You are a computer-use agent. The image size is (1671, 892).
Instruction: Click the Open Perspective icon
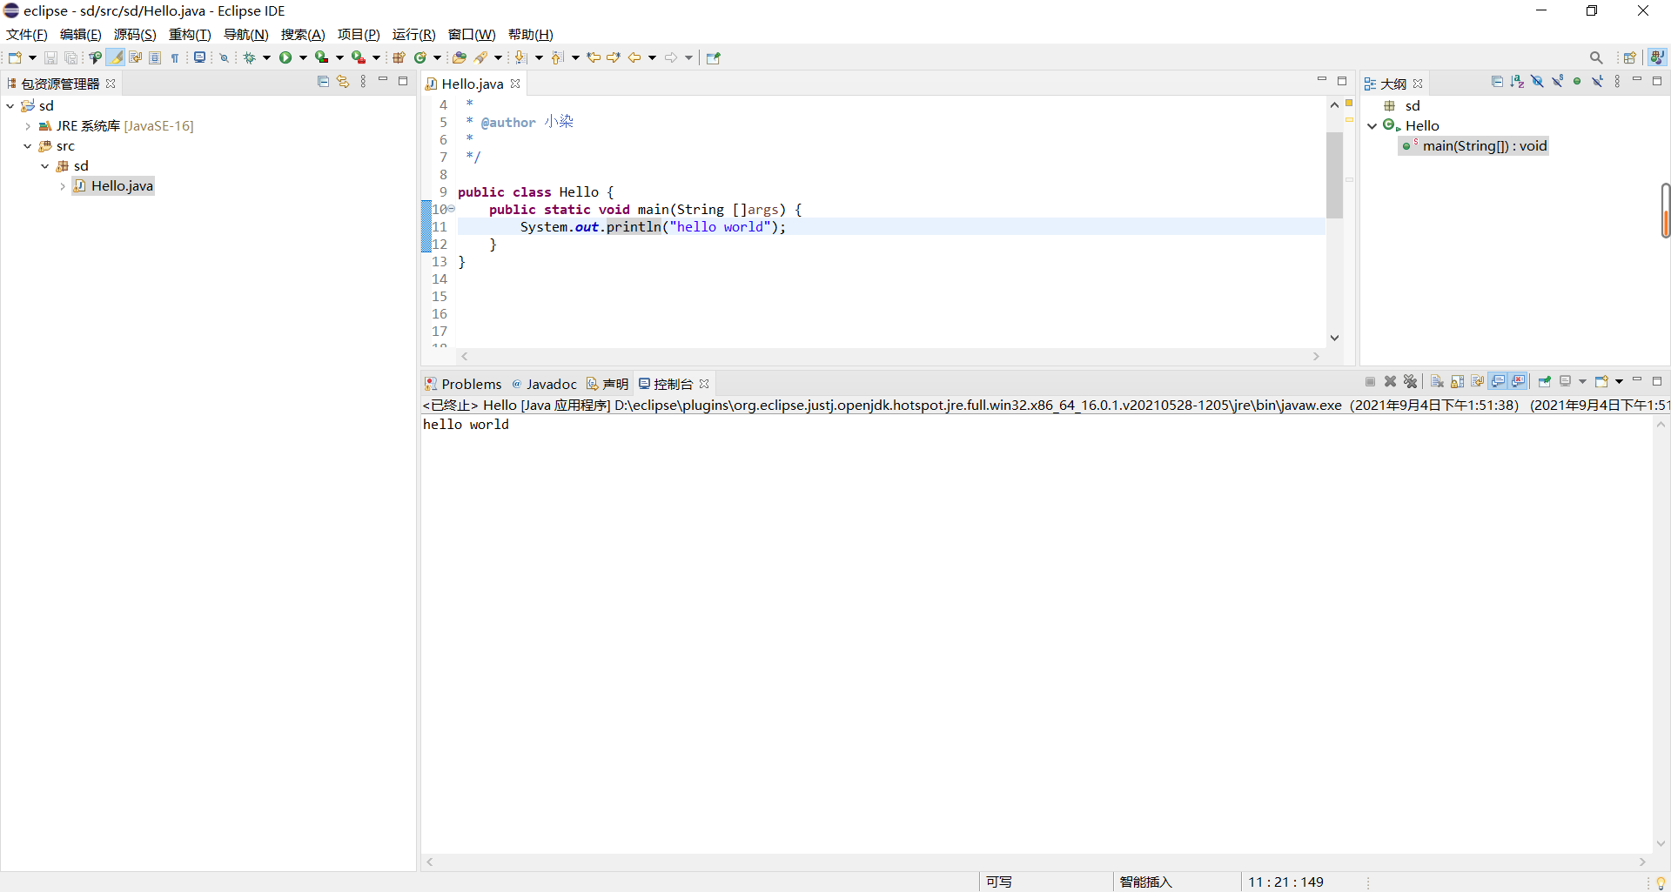1630,57
